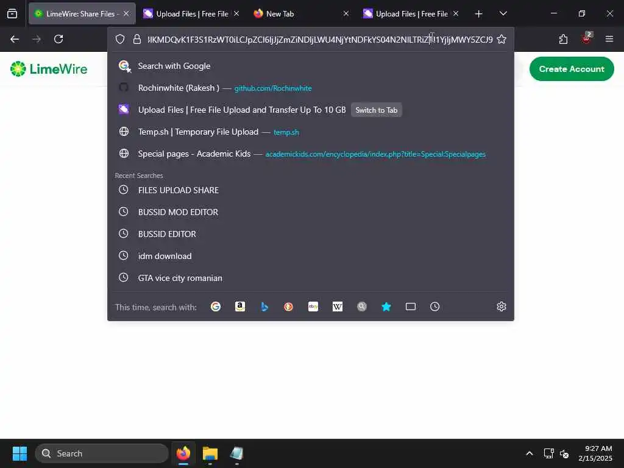Select the Search with Google suggestion
Viewport: 624px width, 468px height.
click(310, 66)
